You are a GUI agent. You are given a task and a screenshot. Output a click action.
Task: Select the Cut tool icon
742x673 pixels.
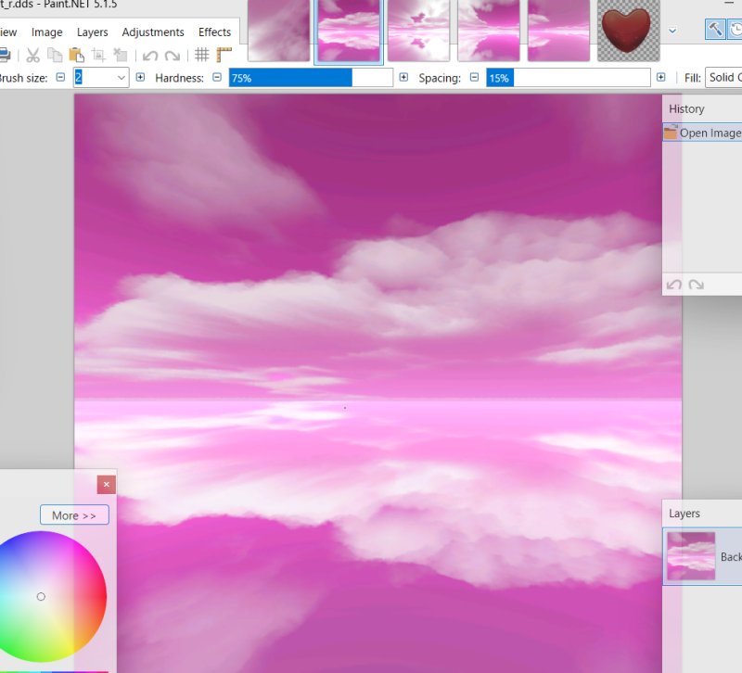[x=32, y=54]
